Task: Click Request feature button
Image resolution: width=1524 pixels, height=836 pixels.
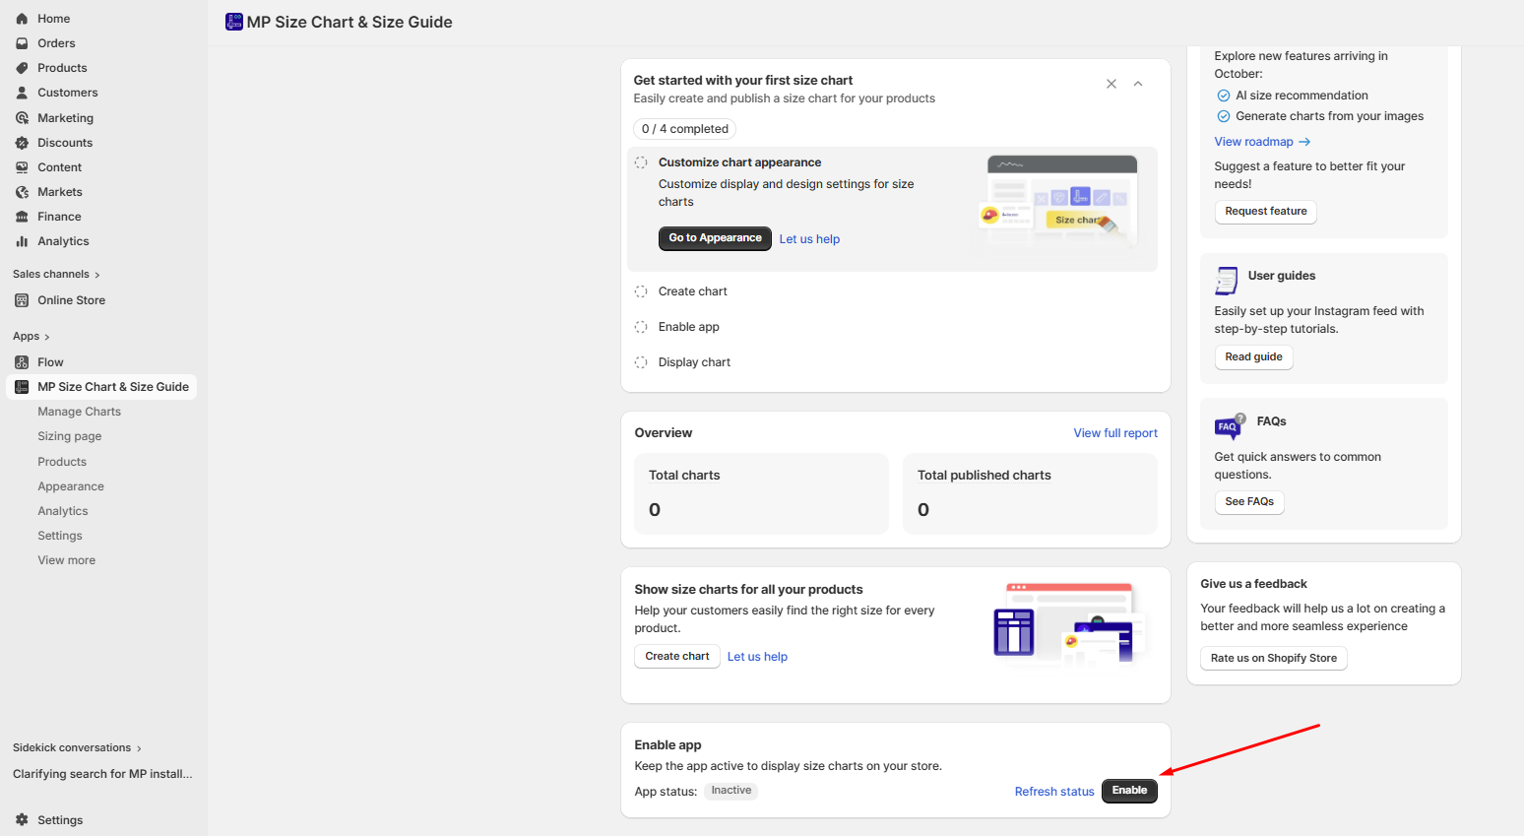Action: click(1266, 212)
